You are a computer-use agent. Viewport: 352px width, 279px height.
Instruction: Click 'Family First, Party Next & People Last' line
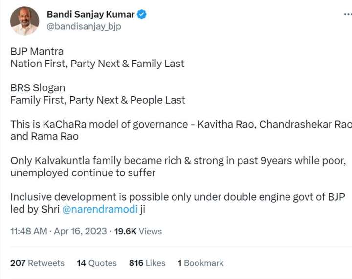tap(98, 100)
